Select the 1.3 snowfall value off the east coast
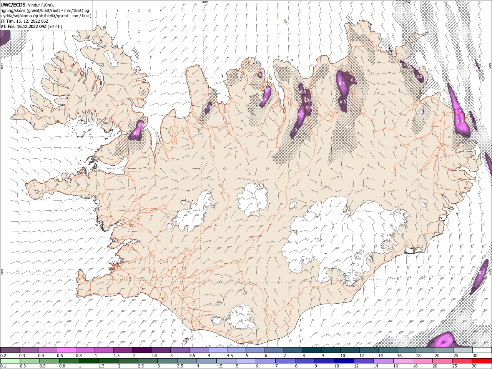The width and height of the screenshot is (492, 369). [460, 121]
